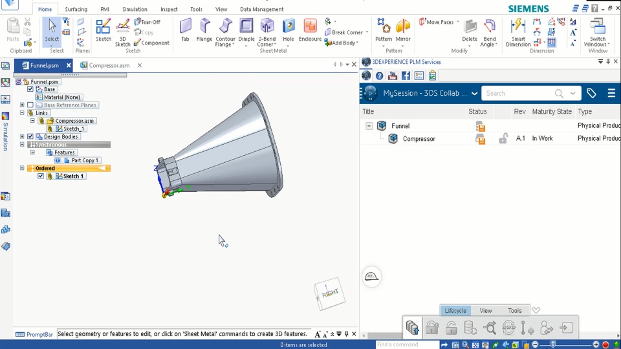Click zoom out minus button in status bar
The image size is (621, 349).
point(535,344)
